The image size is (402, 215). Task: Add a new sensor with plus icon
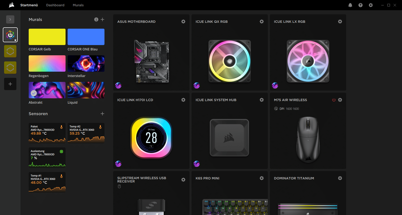[x=102, y=114]
